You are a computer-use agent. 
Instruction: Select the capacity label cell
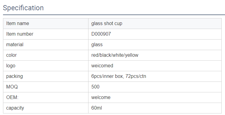click(46, 108)
